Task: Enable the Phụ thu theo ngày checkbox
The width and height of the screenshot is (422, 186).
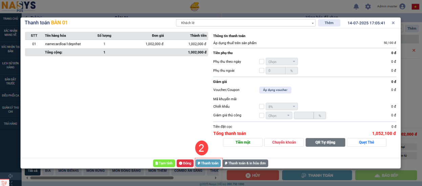Action: [x=261, y=62]
